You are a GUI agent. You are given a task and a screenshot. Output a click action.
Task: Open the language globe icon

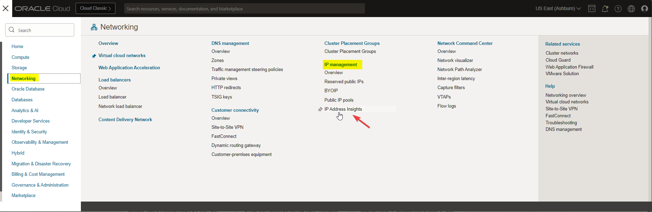pyautogui.click(x=631, y=9)
